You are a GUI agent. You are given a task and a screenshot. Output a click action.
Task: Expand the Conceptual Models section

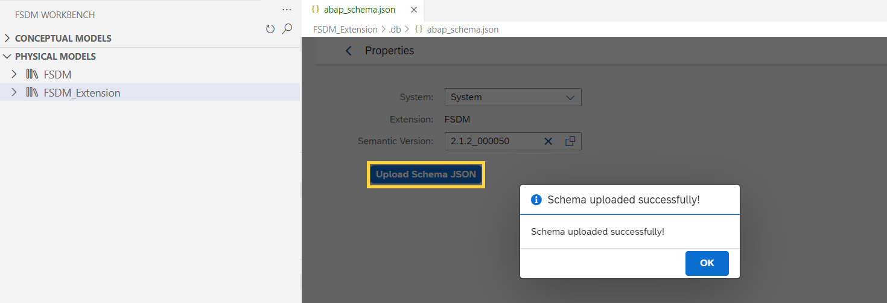pyautogui.click(x=7, y=38)
